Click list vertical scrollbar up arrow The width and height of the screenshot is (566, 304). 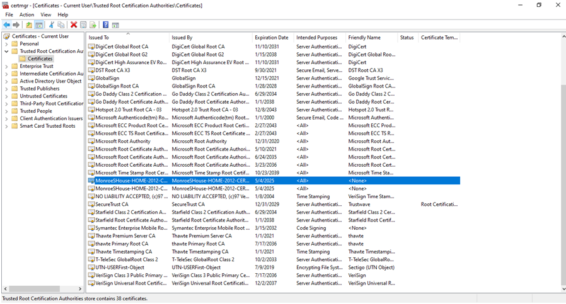(x=563, y=37)
